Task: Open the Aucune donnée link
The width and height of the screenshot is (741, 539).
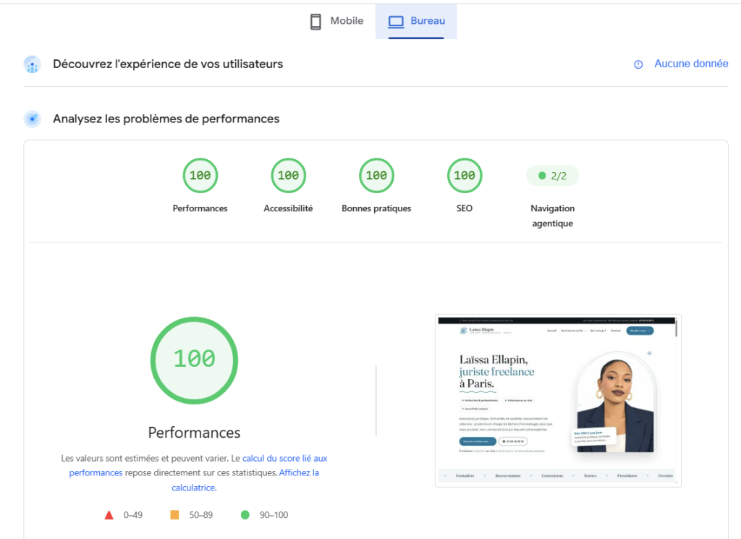Action: [691, 64]
